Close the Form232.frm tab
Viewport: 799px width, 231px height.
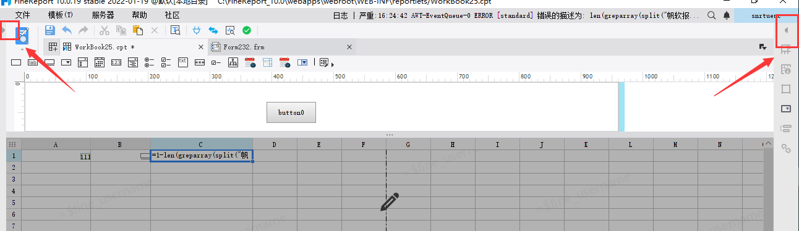(349, 47)
